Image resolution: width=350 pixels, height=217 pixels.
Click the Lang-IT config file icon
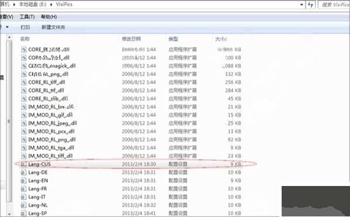tap(23, 197)
